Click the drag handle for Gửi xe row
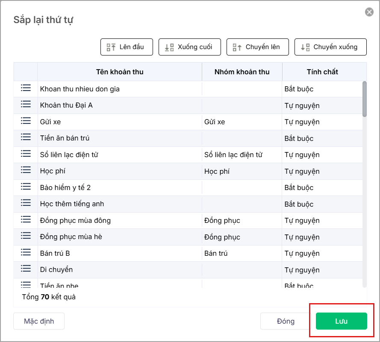Viewport: 380px width, 342px height. 26,121
